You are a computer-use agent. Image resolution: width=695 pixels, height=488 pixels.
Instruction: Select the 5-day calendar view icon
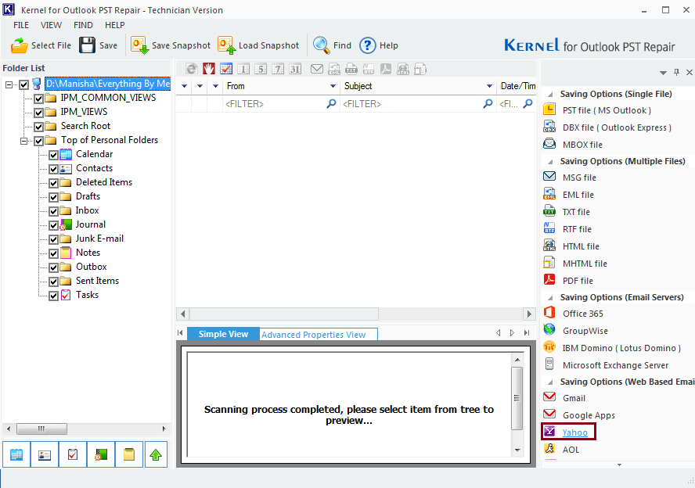tap(261, 69)
